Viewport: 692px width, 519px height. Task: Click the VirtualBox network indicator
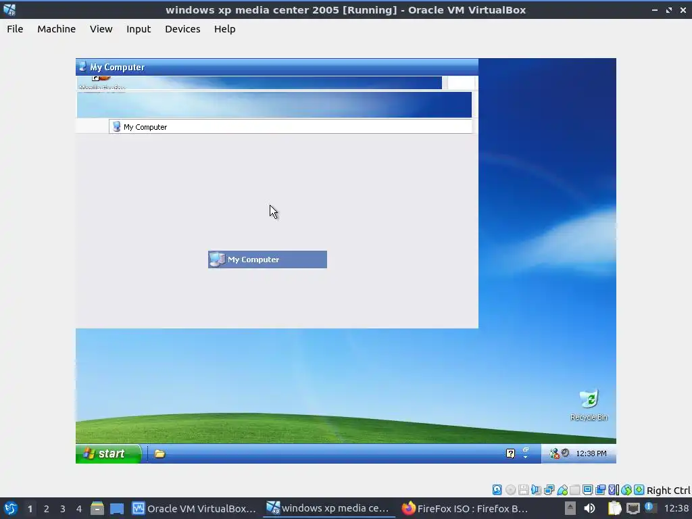tap(549, 490)
